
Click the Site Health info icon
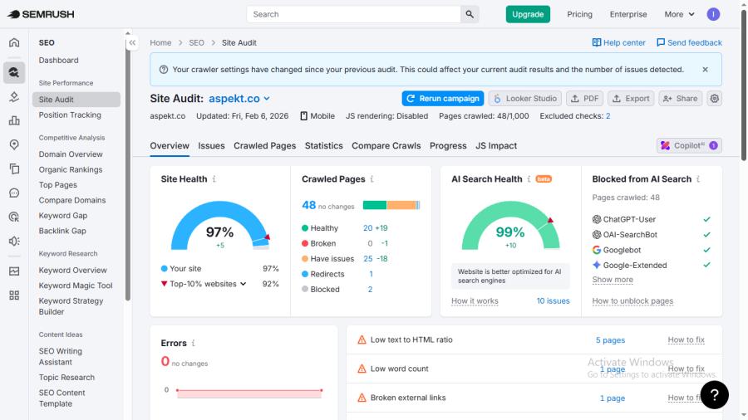pos(214,179)
